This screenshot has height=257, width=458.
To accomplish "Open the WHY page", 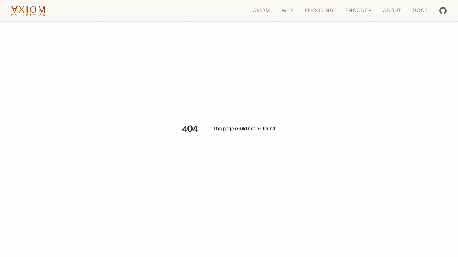I will pyautogui.click(x=287, y=10).
